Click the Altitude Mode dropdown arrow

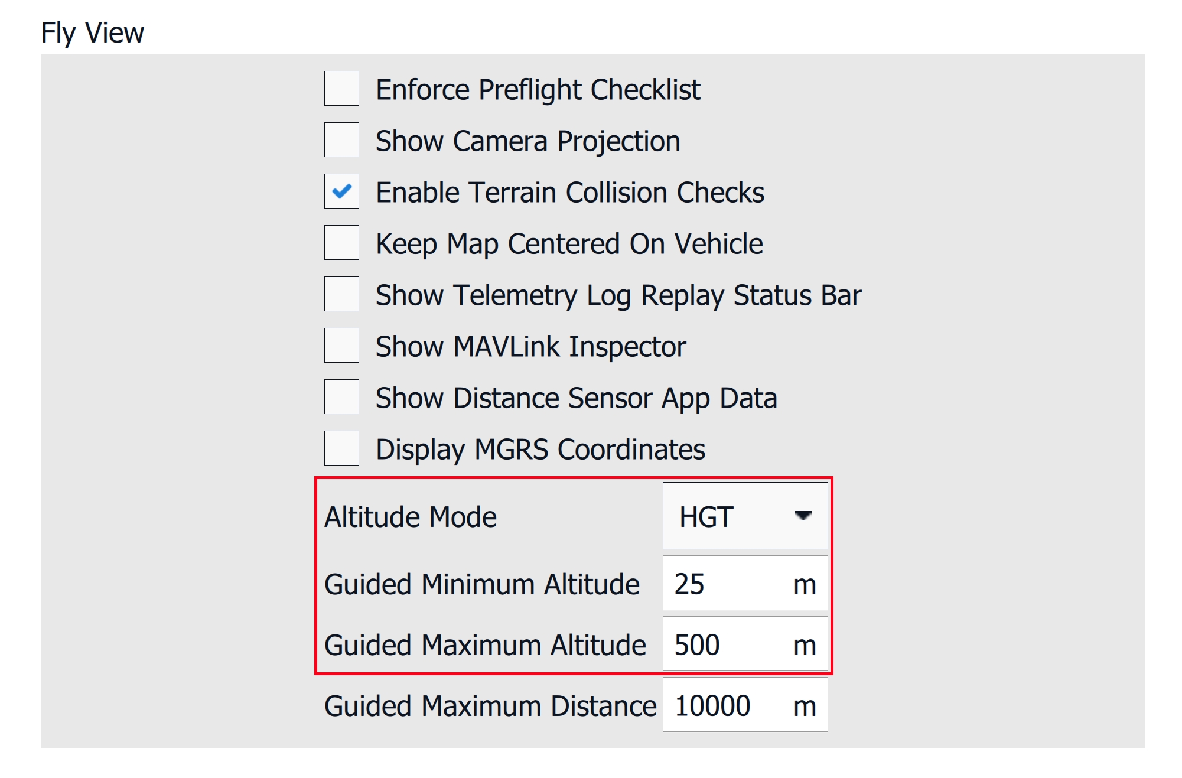[x=803, y=516]
